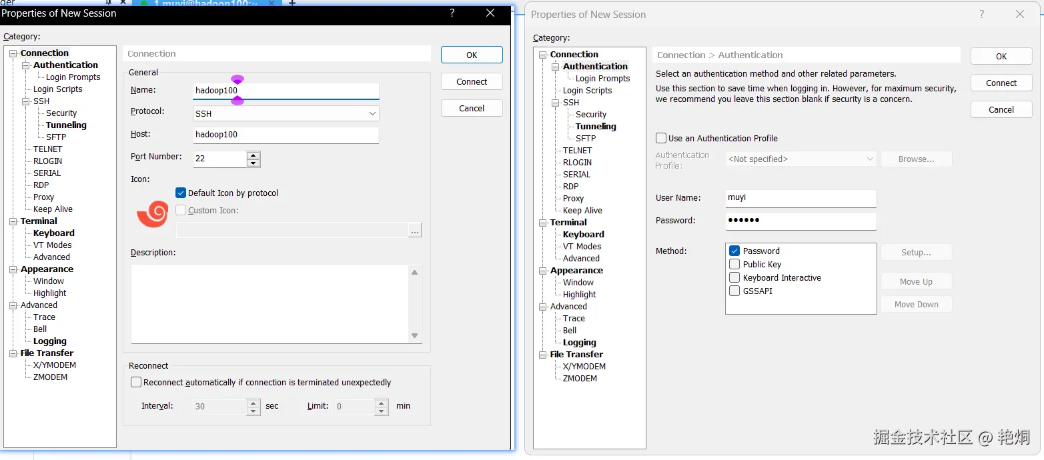Click the Password input field
The image size is (1044, 460).
(x=801, y=221)
